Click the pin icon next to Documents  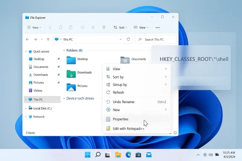click(x=58, y=67)
